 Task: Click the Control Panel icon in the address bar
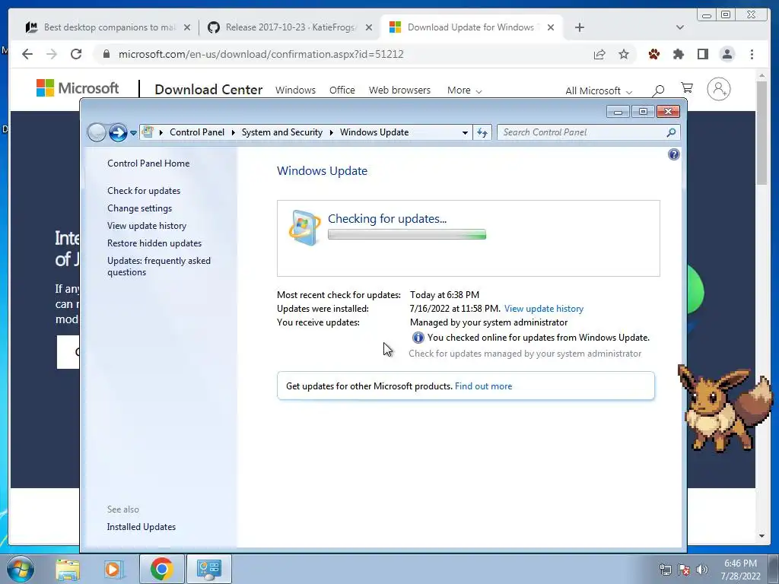pyautogui.click(x=148, y=132)
